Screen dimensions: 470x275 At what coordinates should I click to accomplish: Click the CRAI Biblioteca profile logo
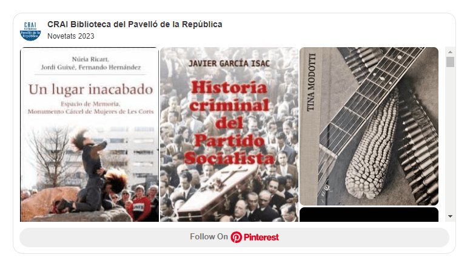pyautogui.click(x=30, y=30)
